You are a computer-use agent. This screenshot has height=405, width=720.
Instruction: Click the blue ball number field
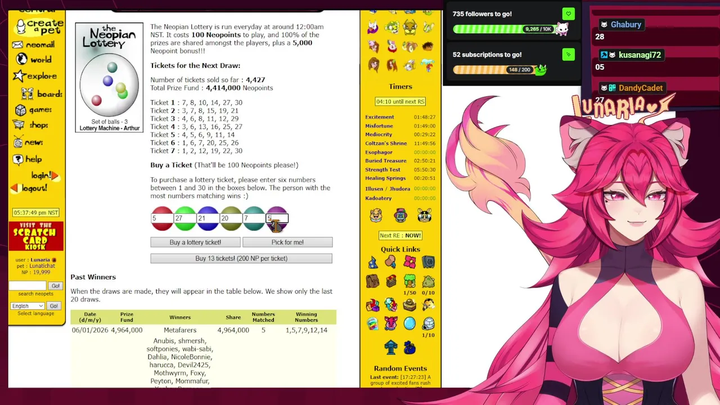[208, 218]
